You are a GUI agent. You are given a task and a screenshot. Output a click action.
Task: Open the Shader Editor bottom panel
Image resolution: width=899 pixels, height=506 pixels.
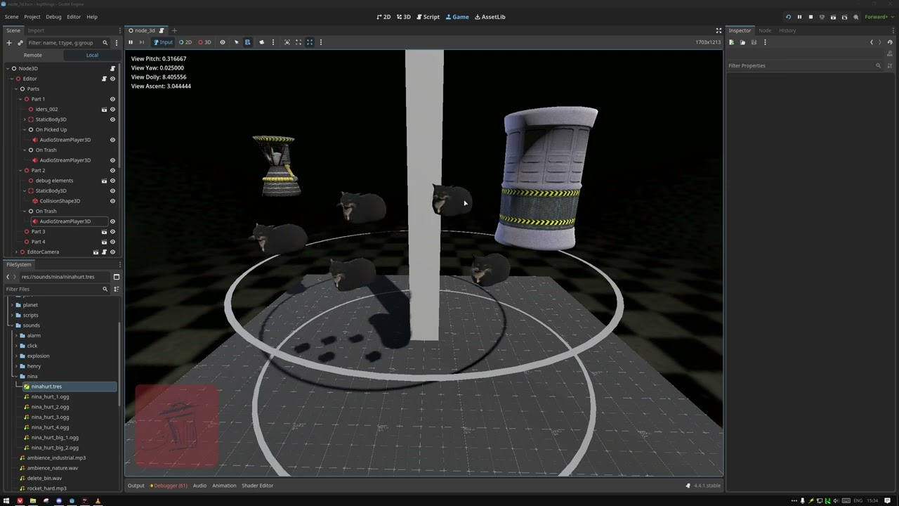coord(257,486)
